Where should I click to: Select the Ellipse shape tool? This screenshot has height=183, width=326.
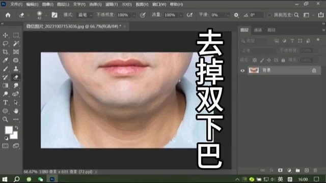coord(6,111)
